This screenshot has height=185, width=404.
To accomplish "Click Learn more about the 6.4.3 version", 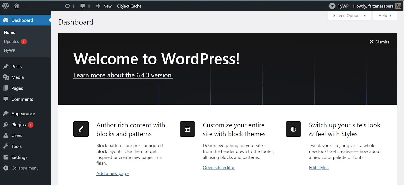I will click(123, 75).
